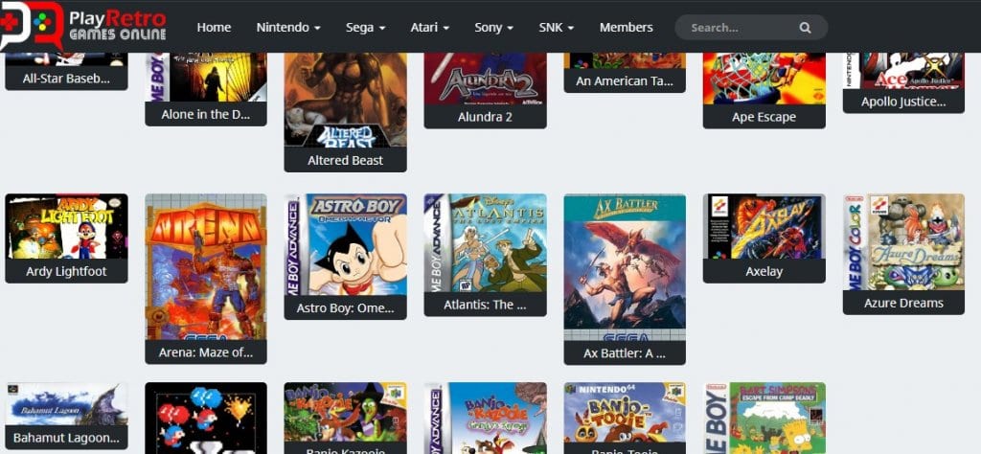Expand the SNK dropdown menu
The height and width of the screenshot is (454, 981).
[x=557, y=28]
